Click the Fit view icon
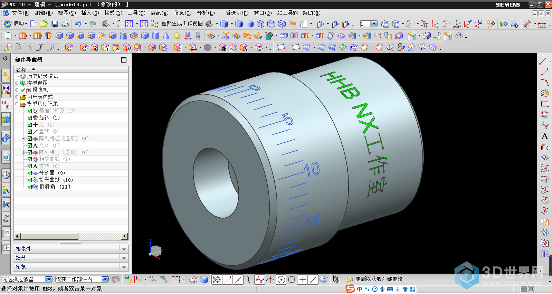The image size is (552, 294). coord(129,23)
